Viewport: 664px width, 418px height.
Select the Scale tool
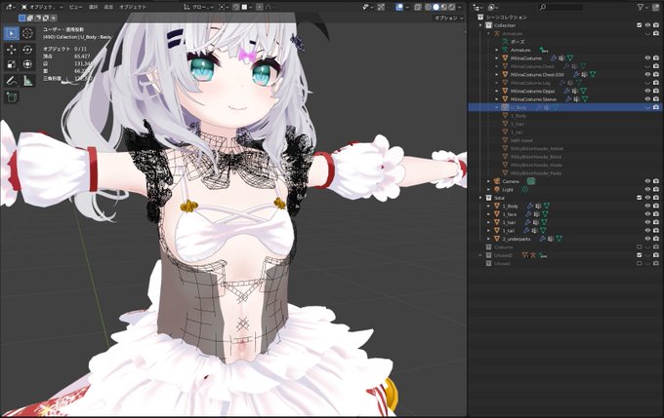point(12,64)
